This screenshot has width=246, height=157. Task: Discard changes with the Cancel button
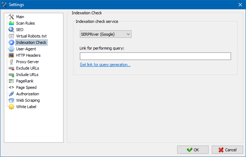click(227, 150)
